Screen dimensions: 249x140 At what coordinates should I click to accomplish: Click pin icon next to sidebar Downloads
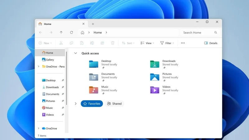(x=63, y=87)
